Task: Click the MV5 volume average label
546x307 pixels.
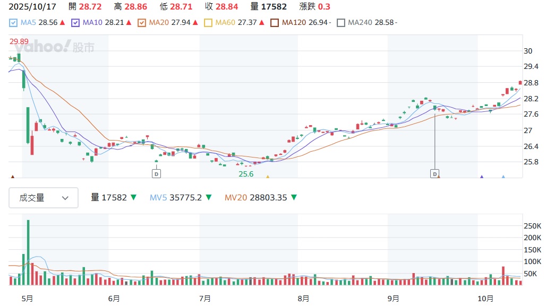Action: (158, 198)
